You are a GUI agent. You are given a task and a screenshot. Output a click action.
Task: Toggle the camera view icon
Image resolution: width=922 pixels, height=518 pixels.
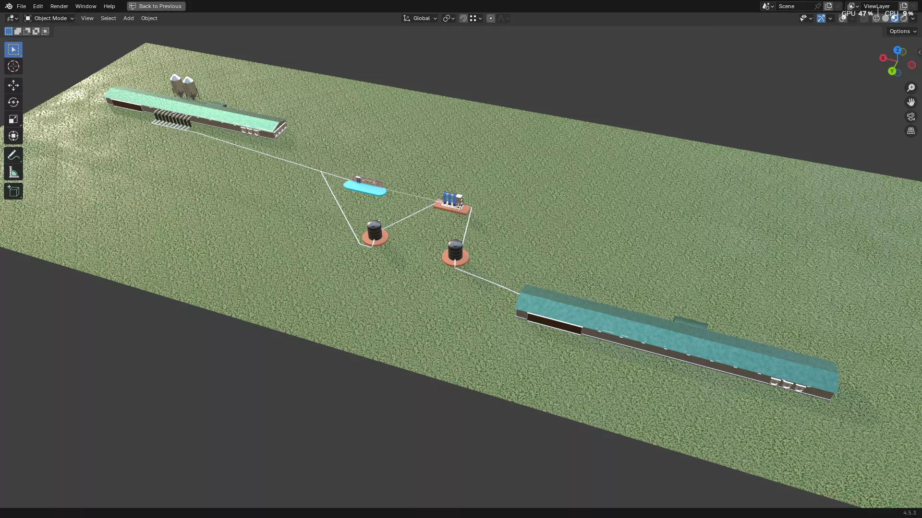[x=910, y=117]
